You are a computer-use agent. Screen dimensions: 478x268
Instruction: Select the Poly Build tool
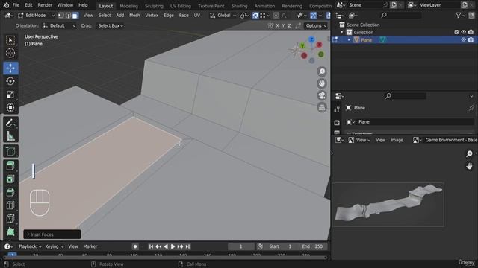10,232
